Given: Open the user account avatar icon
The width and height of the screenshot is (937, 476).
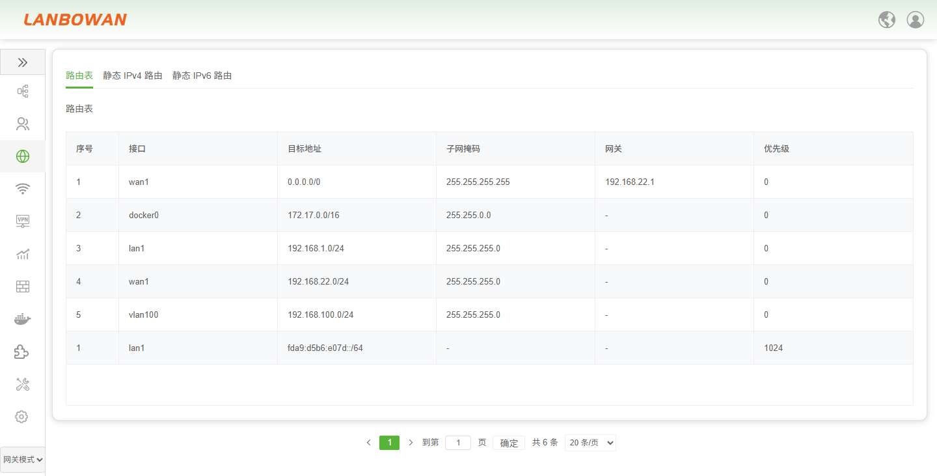Looking at the screenshot, I should [x=916, y=20].
